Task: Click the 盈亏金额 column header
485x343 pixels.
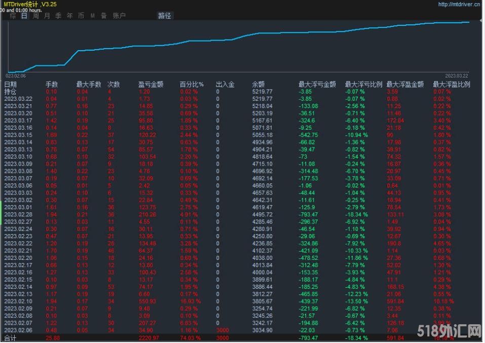Action: 151,85
